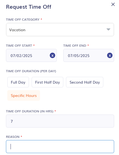Click the Time Off Category label

click(23, 20)
